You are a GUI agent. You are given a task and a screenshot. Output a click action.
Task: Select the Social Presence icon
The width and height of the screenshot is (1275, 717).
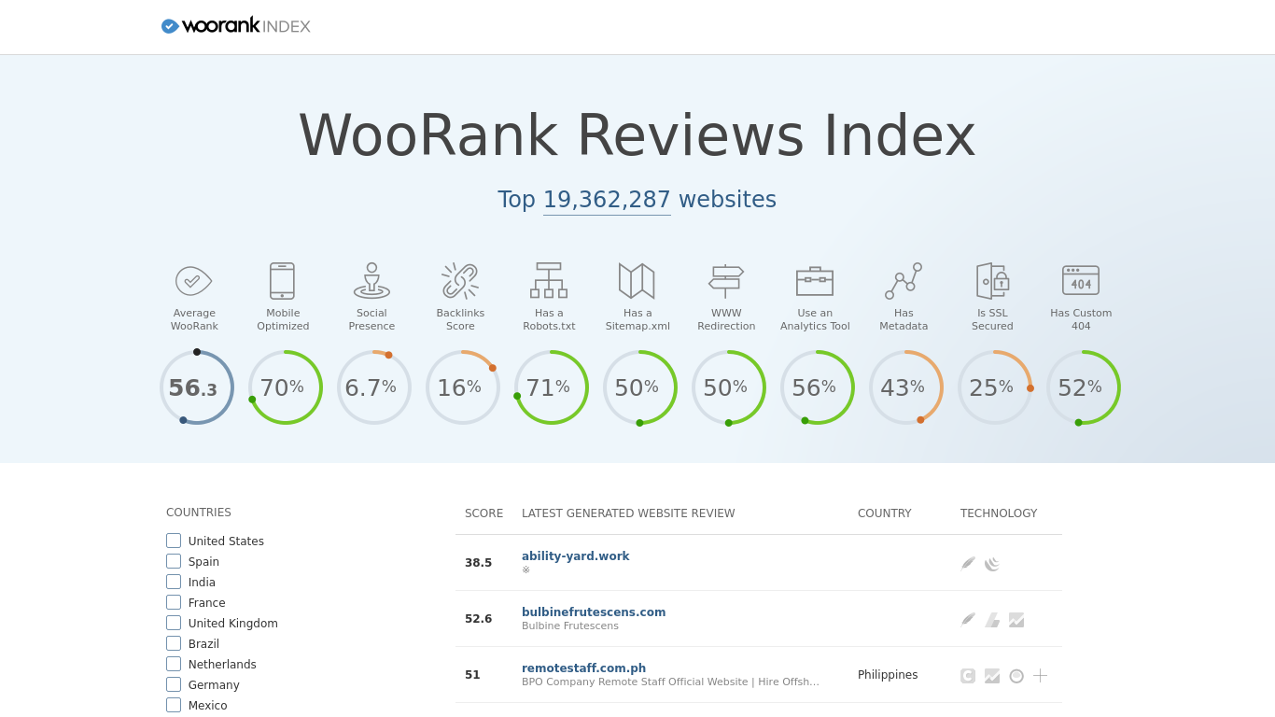[371, 280]
